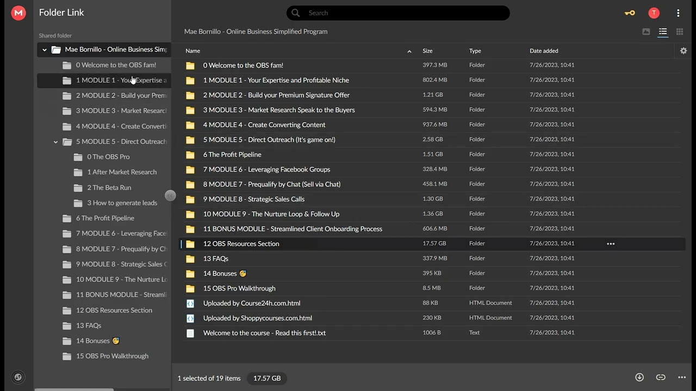Screen dimensions: 696x391
Task: Click the download icon in bottom bar
Action: (639, 377)
